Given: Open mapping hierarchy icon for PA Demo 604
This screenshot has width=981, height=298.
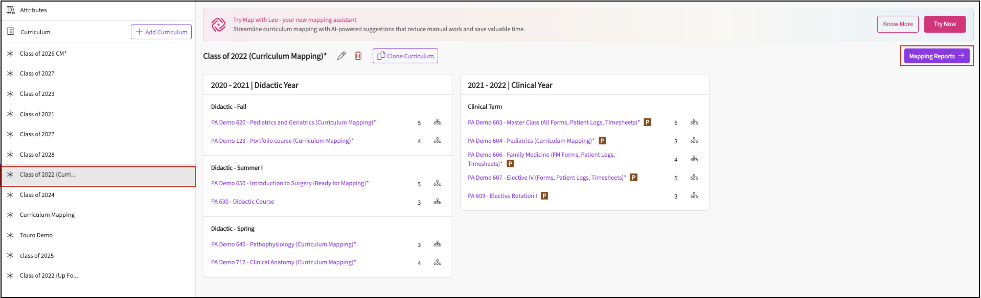Looking at the screenshot, I should pos(694,141).
